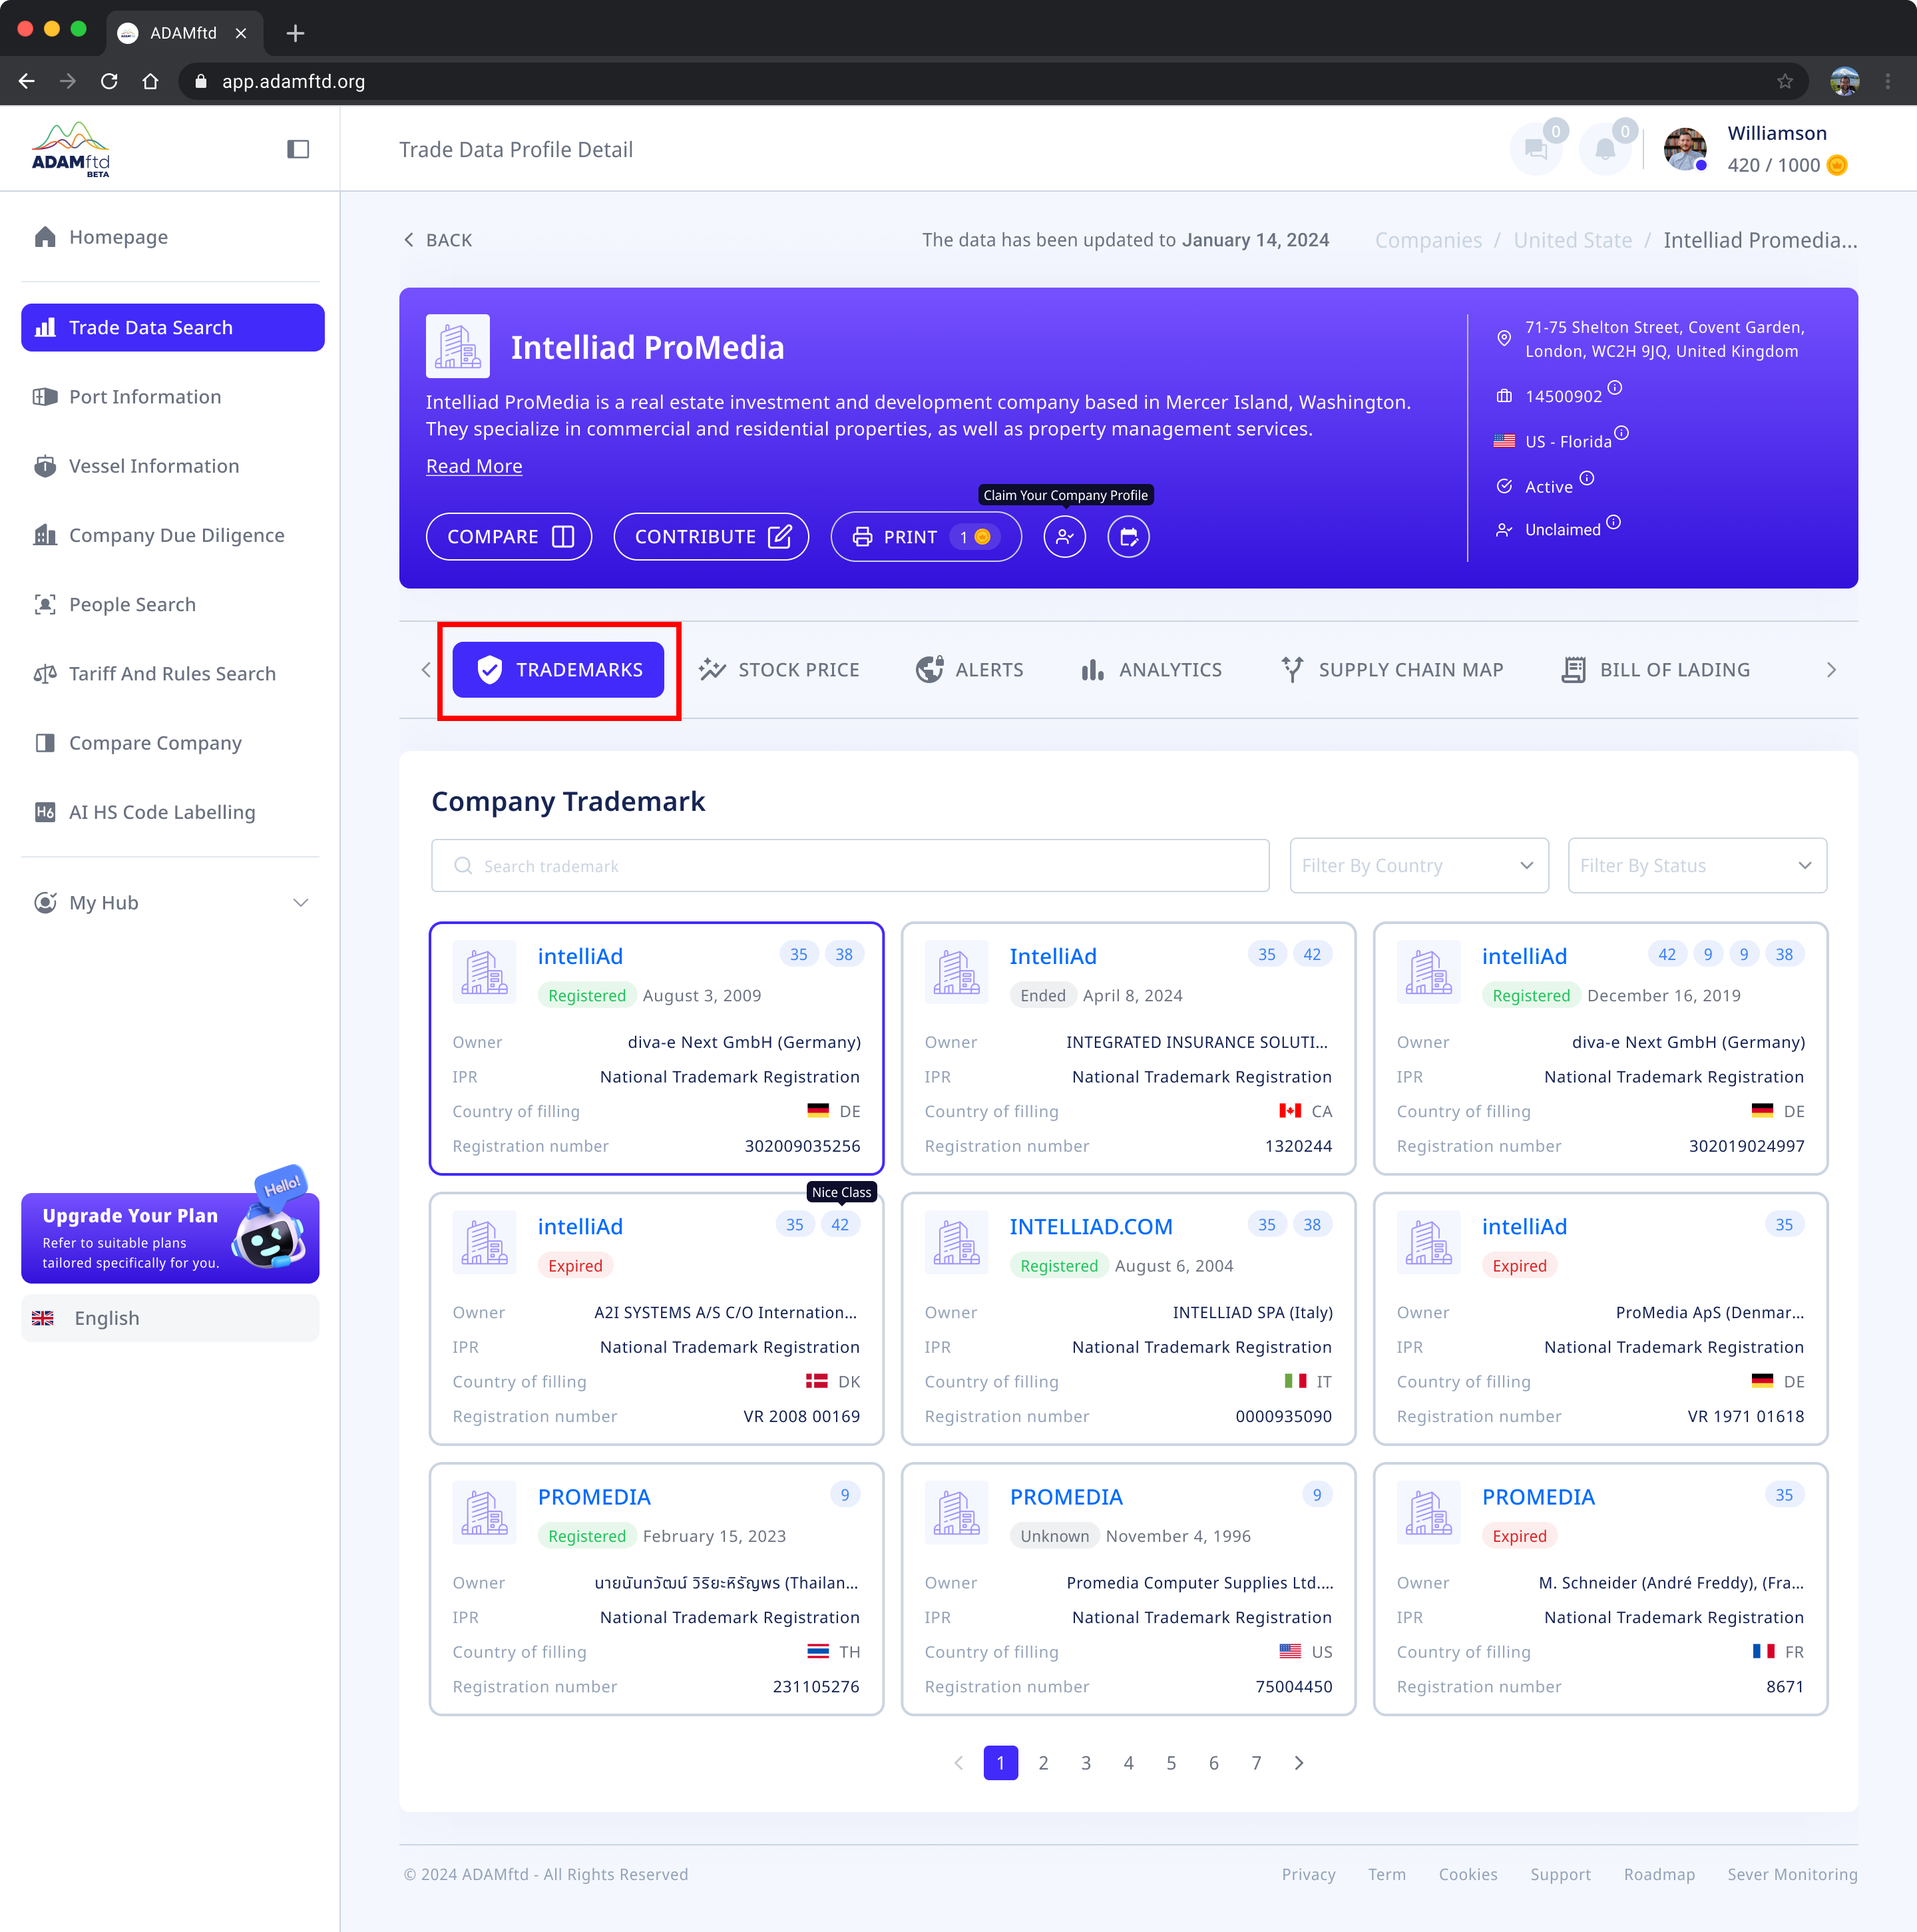The width and height of the screenshot is (1917, 1932).
Task: Click the ADAMftd logo
Action: point(71,149)
